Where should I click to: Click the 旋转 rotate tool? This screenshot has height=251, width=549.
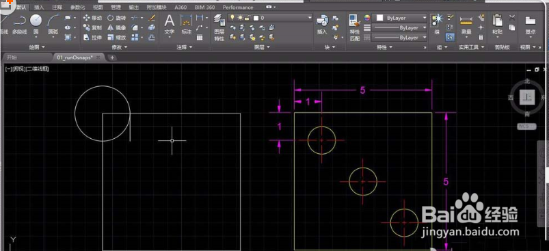tap(117, 18)
